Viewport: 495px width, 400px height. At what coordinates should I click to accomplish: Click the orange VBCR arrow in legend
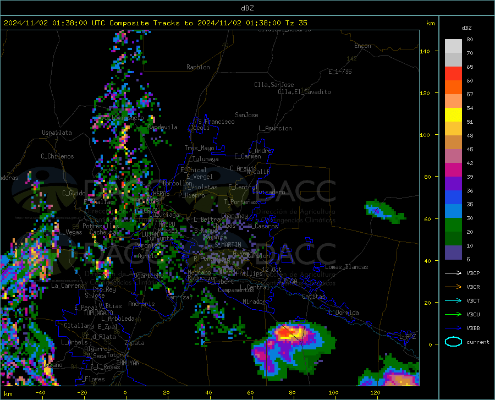click(453, 287)
